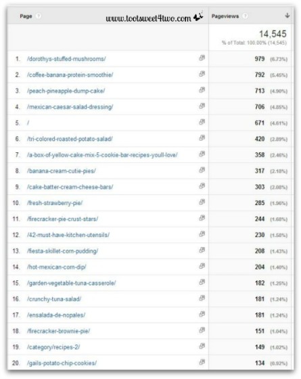This screenshot has height=379, width=301.
Task: Sort by Pageviews using the down arrow
Action: [287, 16]
